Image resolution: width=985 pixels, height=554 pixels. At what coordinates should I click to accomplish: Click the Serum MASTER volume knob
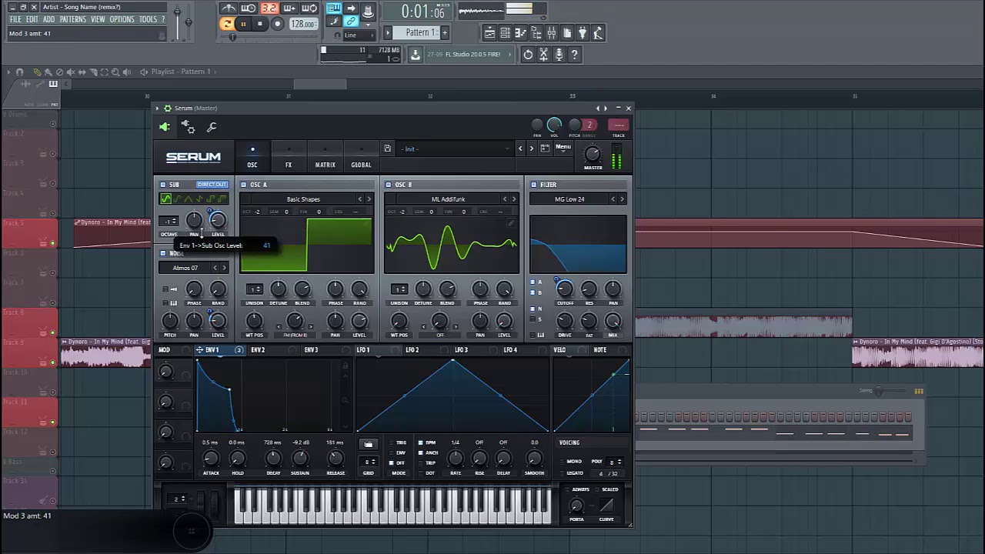(x=593, y=153)
